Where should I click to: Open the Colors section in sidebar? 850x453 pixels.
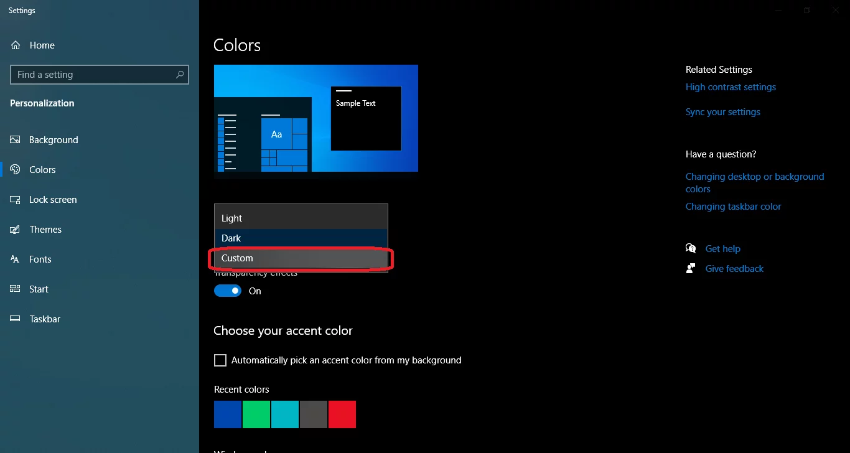point(42,170)
